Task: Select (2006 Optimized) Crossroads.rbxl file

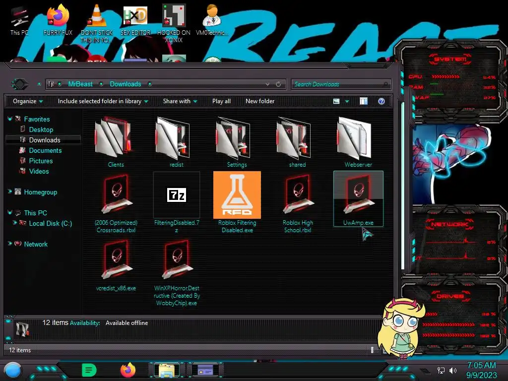Action: (116, 202)
